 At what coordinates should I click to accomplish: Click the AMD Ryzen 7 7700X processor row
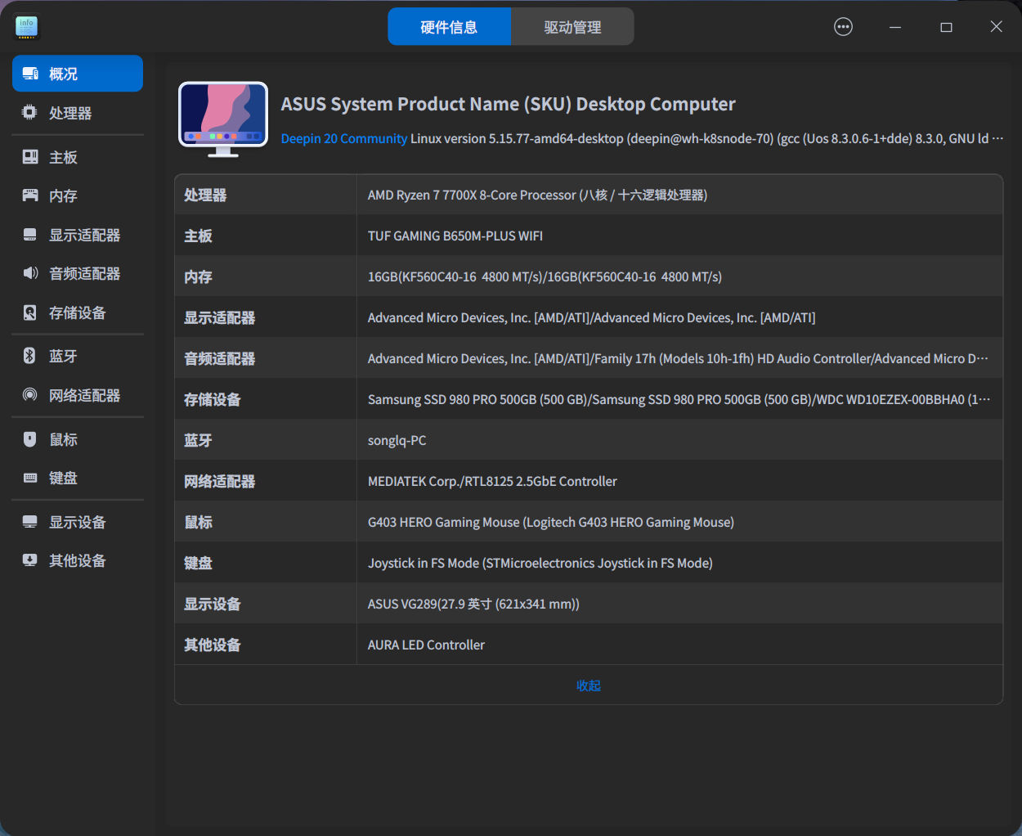(537, 195)
